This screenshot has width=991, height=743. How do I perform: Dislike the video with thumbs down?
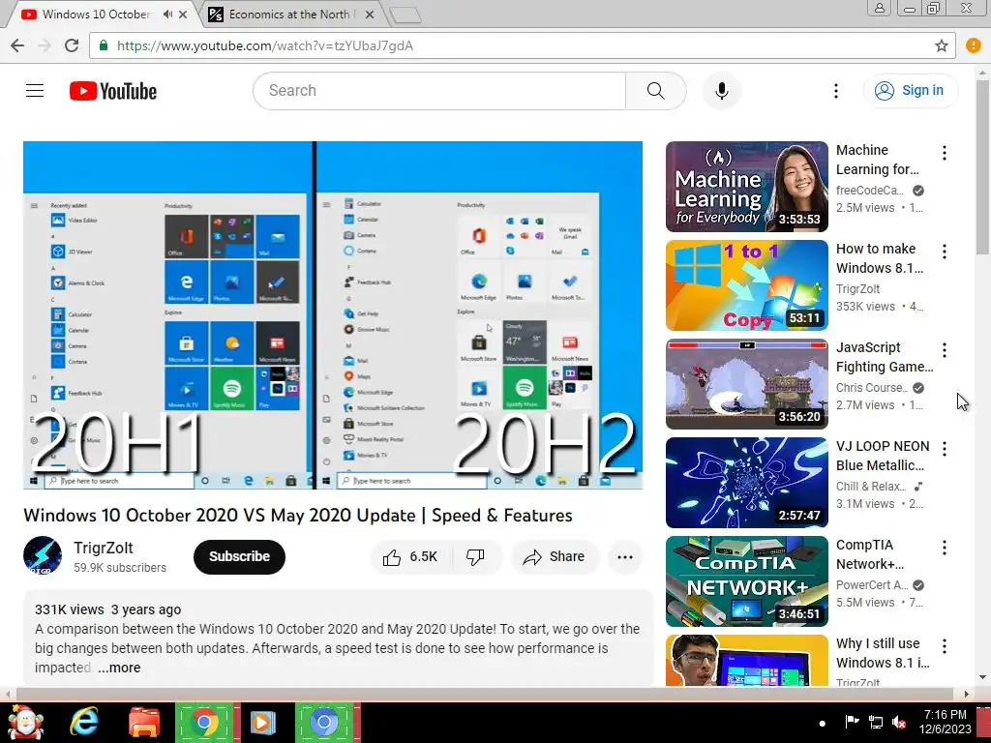(476, 556)
